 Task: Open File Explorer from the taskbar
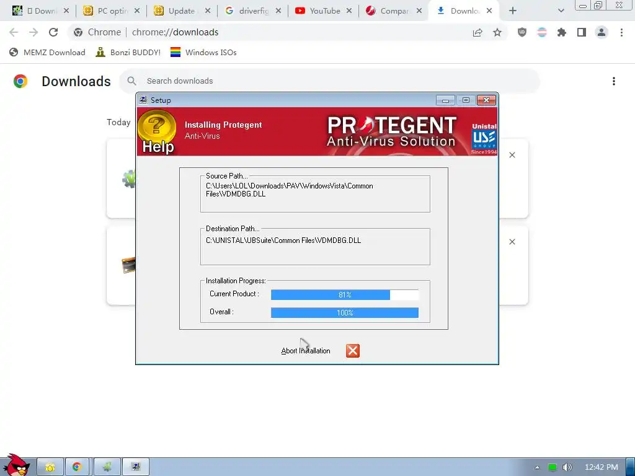(50, 467)
